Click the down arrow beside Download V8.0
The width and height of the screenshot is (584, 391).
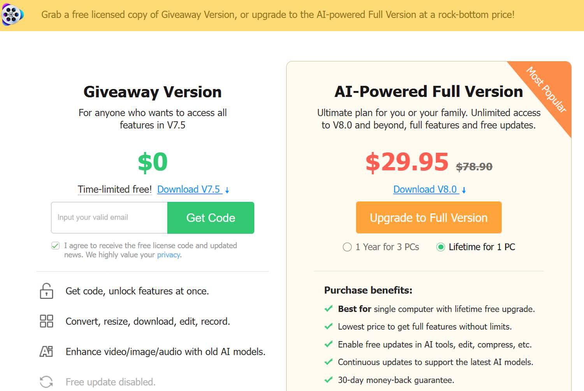[464, 190]
